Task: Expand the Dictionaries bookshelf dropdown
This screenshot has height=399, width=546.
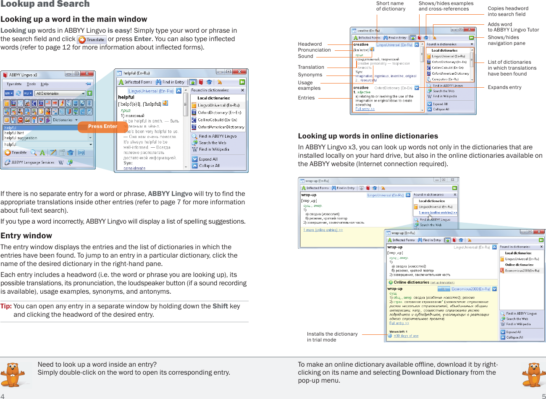Action: (65, 120)
